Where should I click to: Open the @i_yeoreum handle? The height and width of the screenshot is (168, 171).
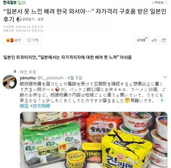click(x=50, y=78)
